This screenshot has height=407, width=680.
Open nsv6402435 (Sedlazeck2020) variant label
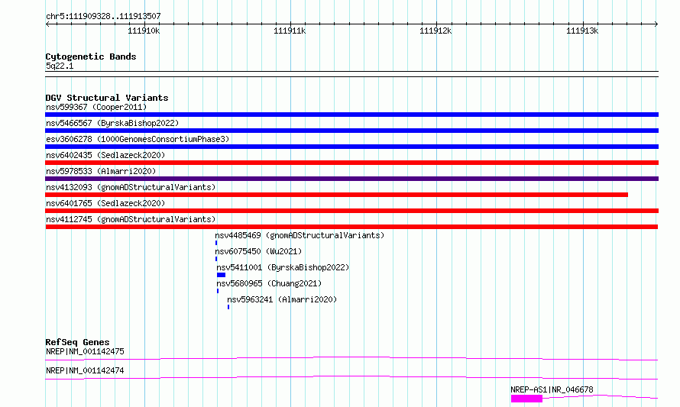coord(105,155)
